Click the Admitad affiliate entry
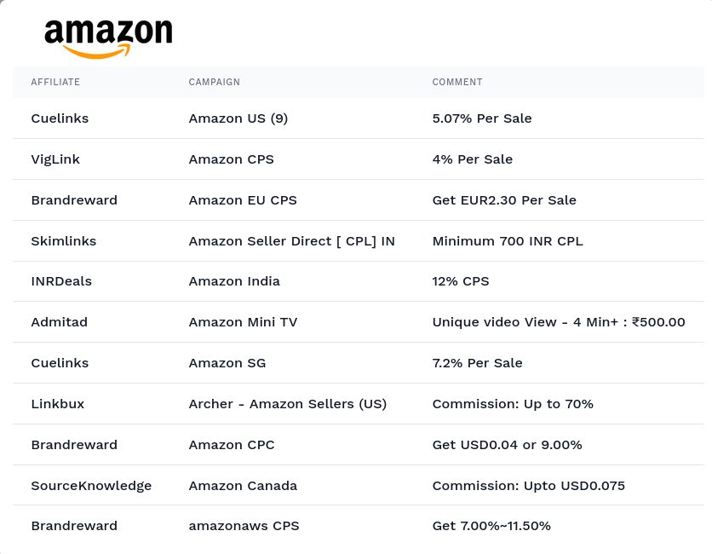The height and width of the screenshot is (554, 712). (x=60, y=322)
